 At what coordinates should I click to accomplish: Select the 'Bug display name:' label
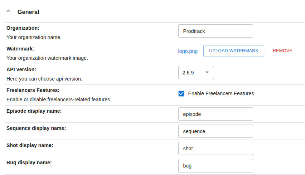pos(29,162)
